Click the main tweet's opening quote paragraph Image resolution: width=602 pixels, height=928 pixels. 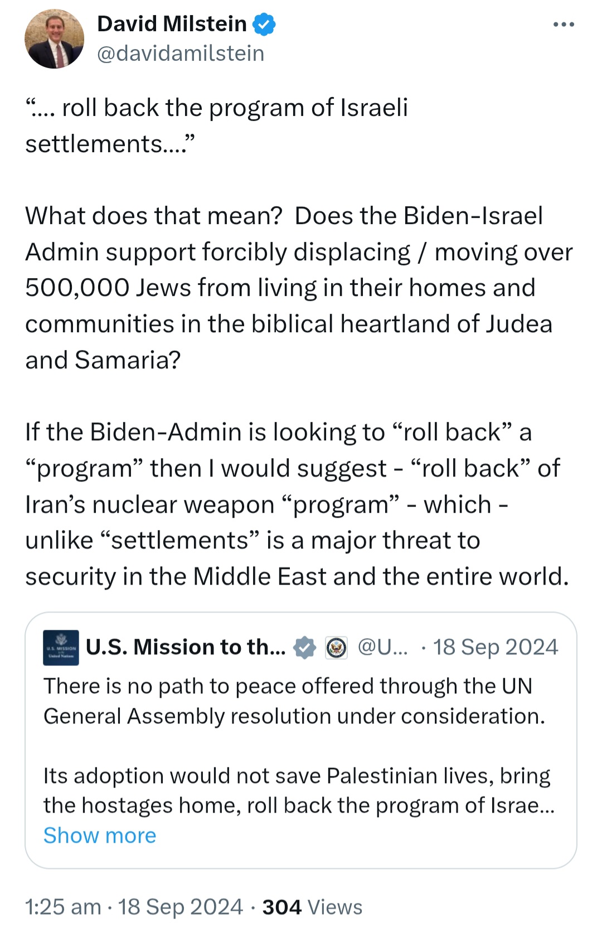coord(217,125)
